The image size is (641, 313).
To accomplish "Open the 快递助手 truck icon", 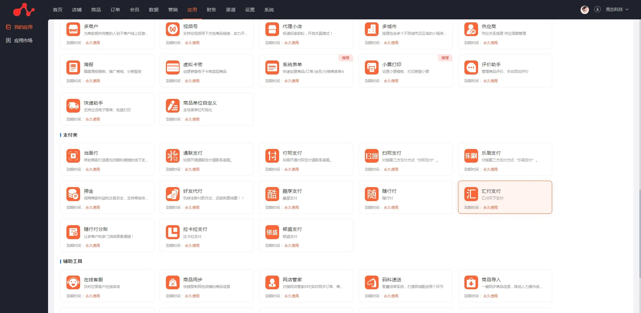I will (73, 106).
